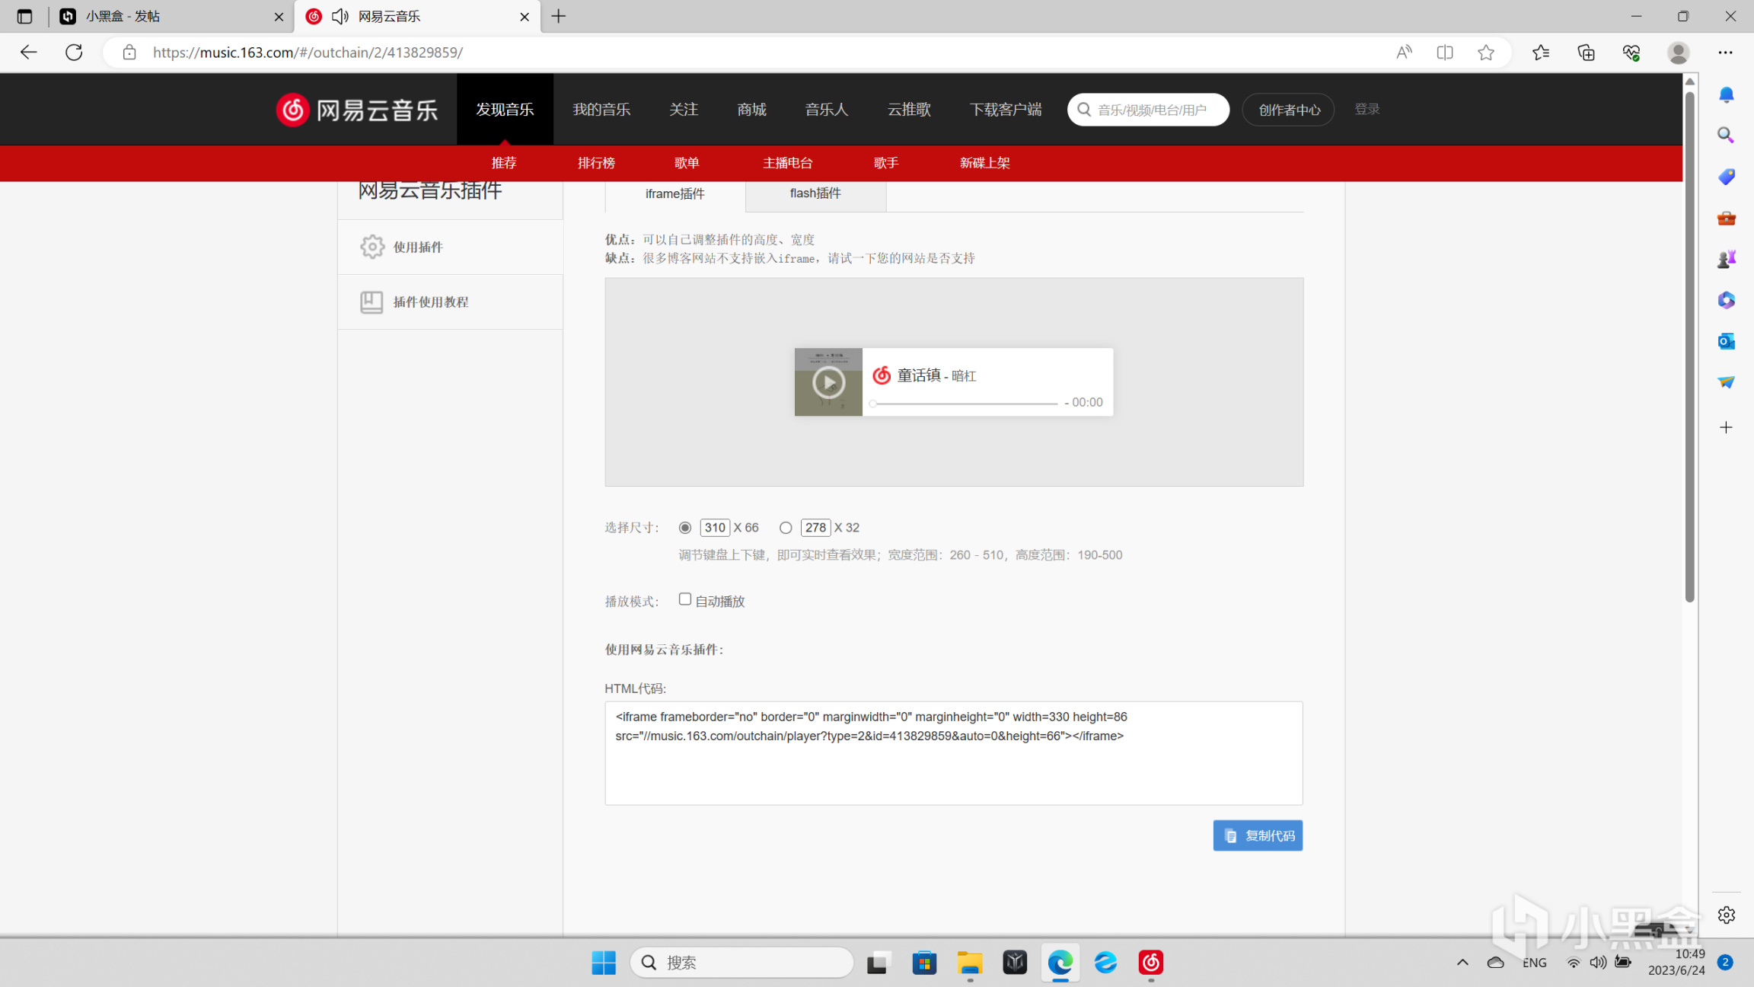The image size is (1754, 987).
Task: Open the 插件使用教程 book icon
Action: pos(372,302)
